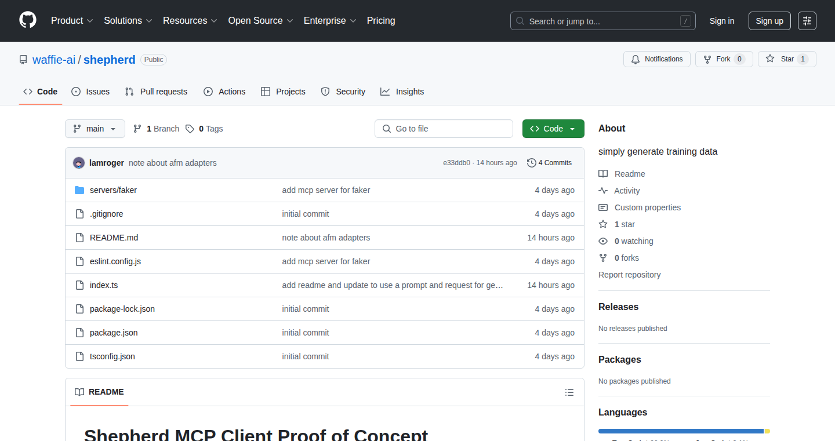
Task: Click the file icon for tsconfig.json
Action: coord(79,356)
